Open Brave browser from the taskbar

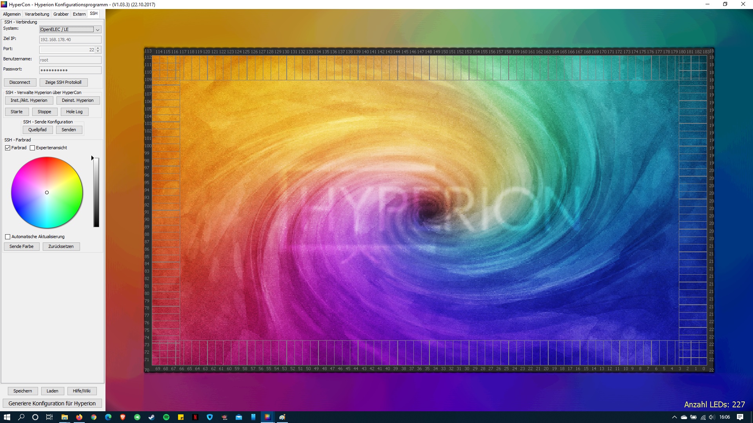pyautogui.click(x=123, y=417)
